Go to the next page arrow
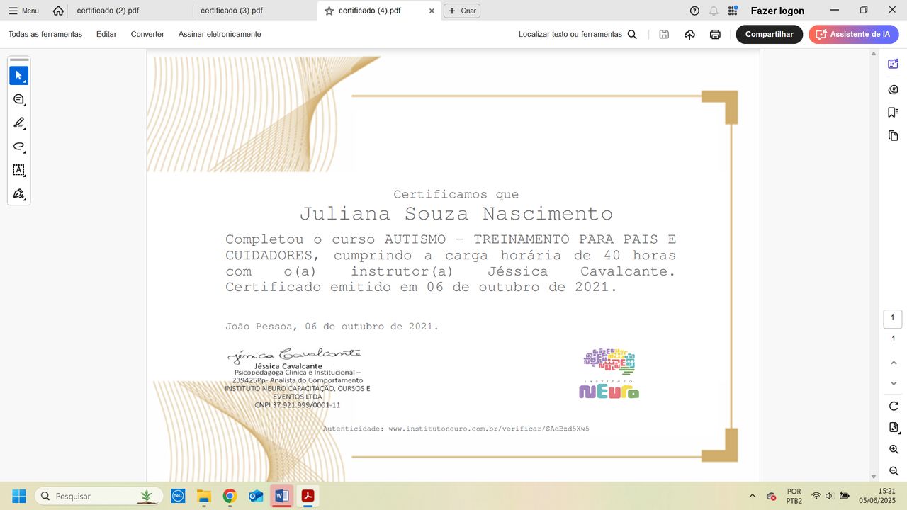This screenshot has height=510, width=907. [894, 383]
